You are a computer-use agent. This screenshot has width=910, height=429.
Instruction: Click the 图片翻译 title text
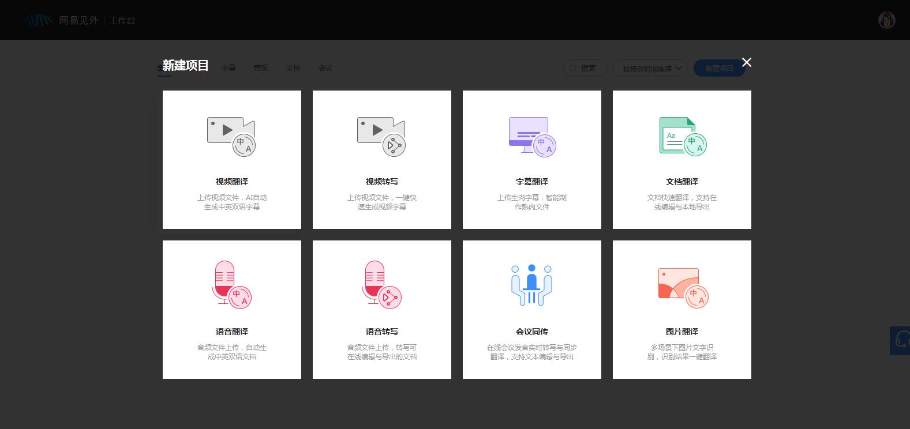682,332
